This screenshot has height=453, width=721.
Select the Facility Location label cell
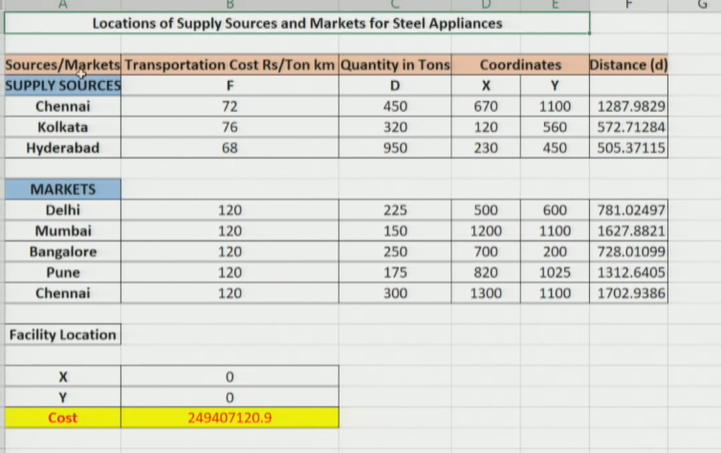(63, 334)
